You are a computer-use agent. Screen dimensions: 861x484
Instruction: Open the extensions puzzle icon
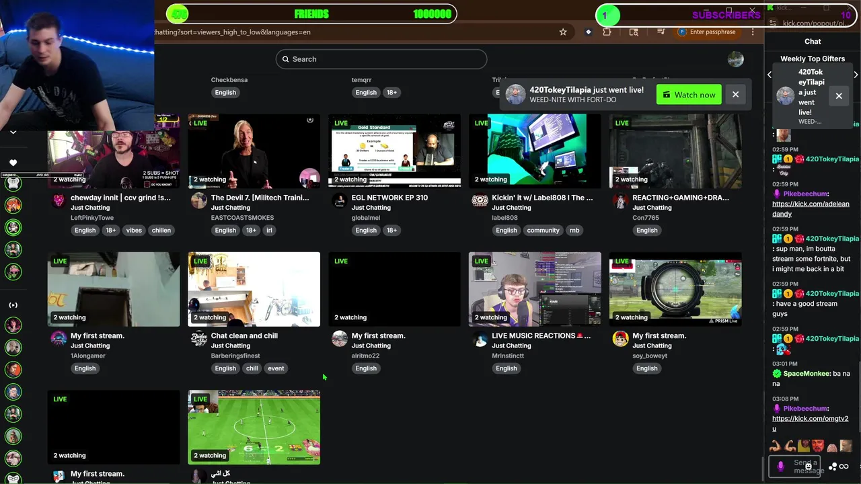tap(607, 32)
